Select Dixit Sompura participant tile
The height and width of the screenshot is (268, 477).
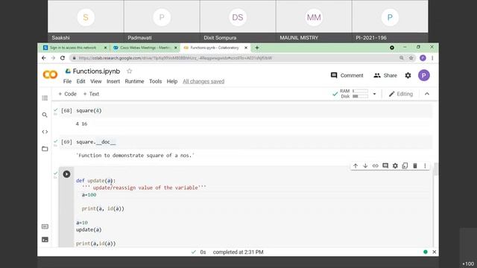tap(238, 21)
